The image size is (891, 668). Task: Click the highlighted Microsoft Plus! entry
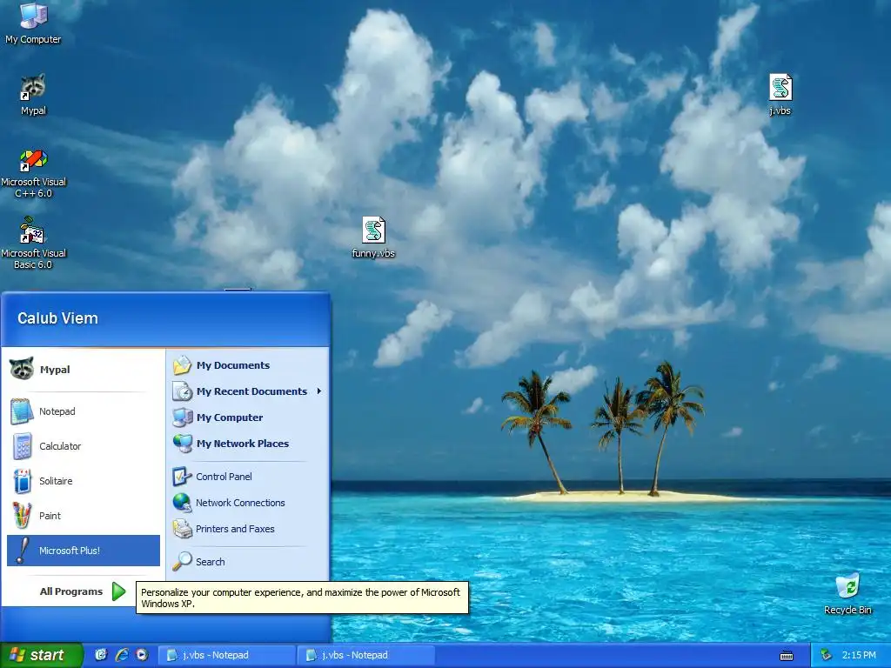point(83,551)
